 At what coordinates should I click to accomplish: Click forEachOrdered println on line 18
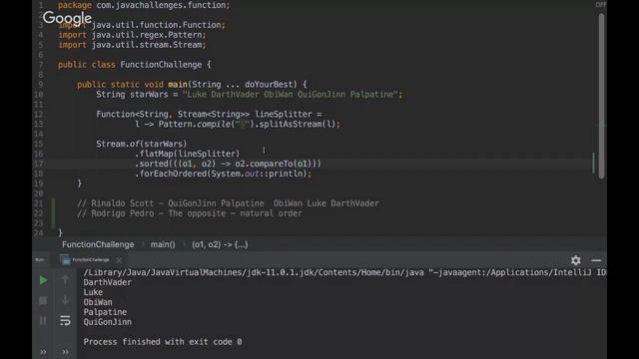click(223, 174)
